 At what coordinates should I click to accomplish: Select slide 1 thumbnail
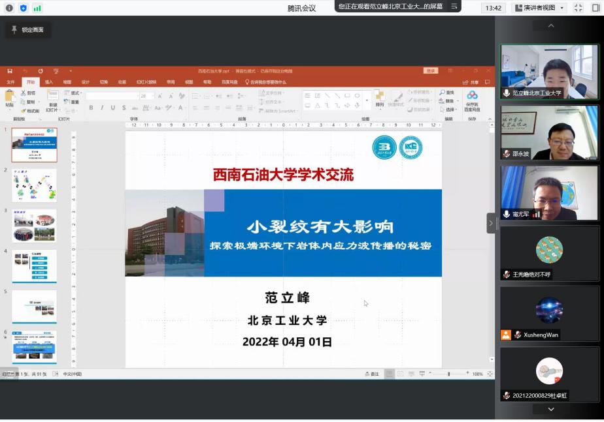point(34,145)
